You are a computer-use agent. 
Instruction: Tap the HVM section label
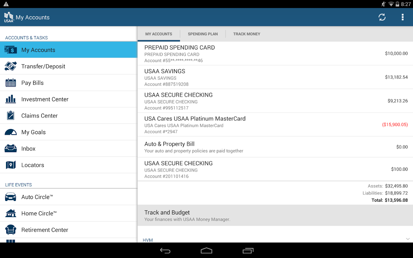[x=148, y=240]
